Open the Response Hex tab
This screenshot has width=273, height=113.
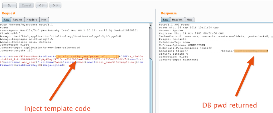[x=189, y=20]
